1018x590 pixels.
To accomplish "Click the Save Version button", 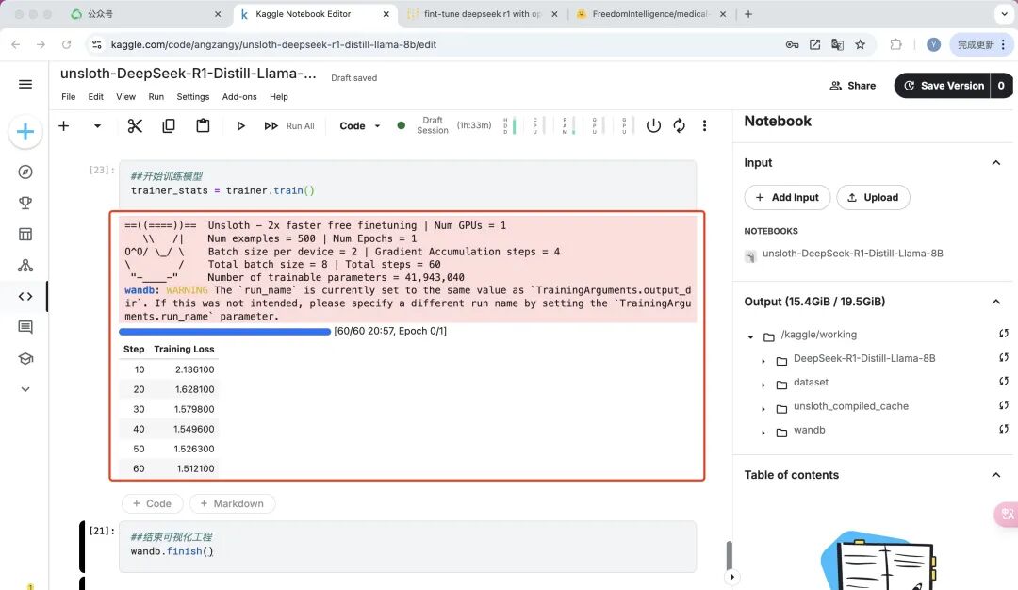I will [x=943, y=86].
